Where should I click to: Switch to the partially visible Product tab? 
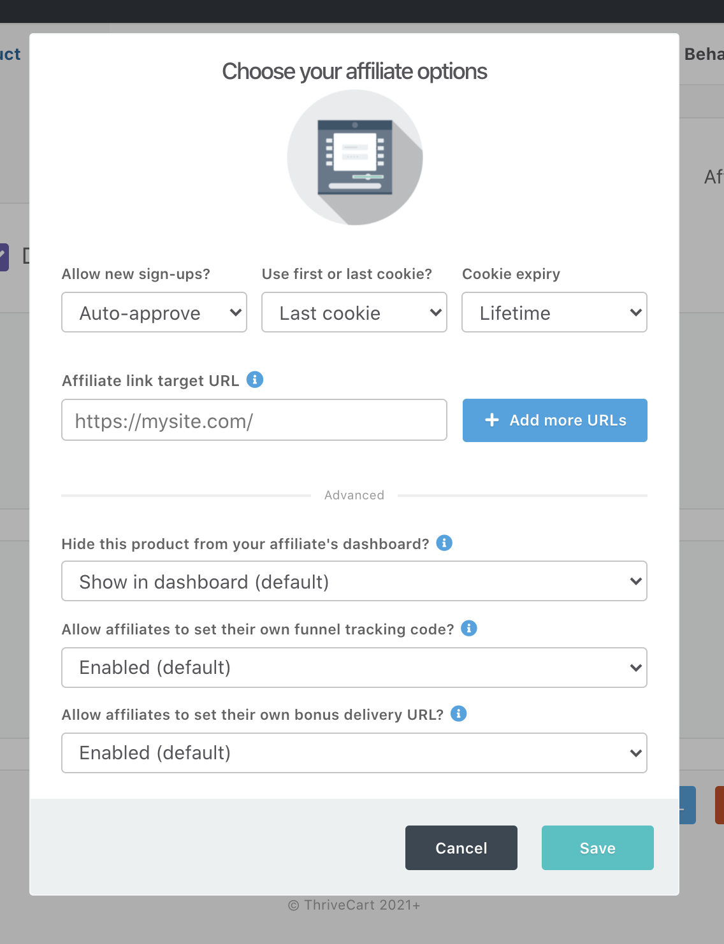click(x=10, y=54)
